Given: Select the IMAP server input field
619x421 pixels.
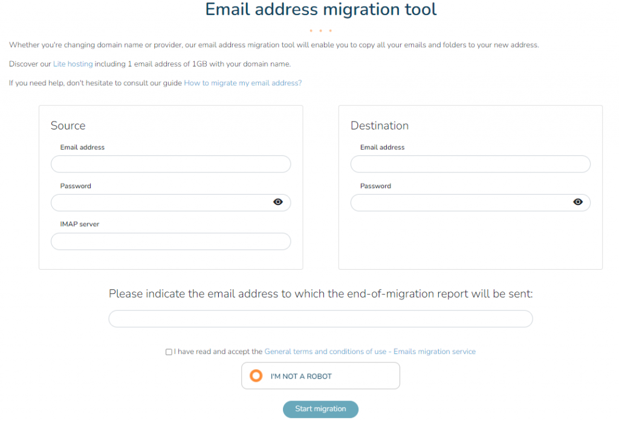Looking at the screenshot, I should pyautogui.click(x=170, y=241).
